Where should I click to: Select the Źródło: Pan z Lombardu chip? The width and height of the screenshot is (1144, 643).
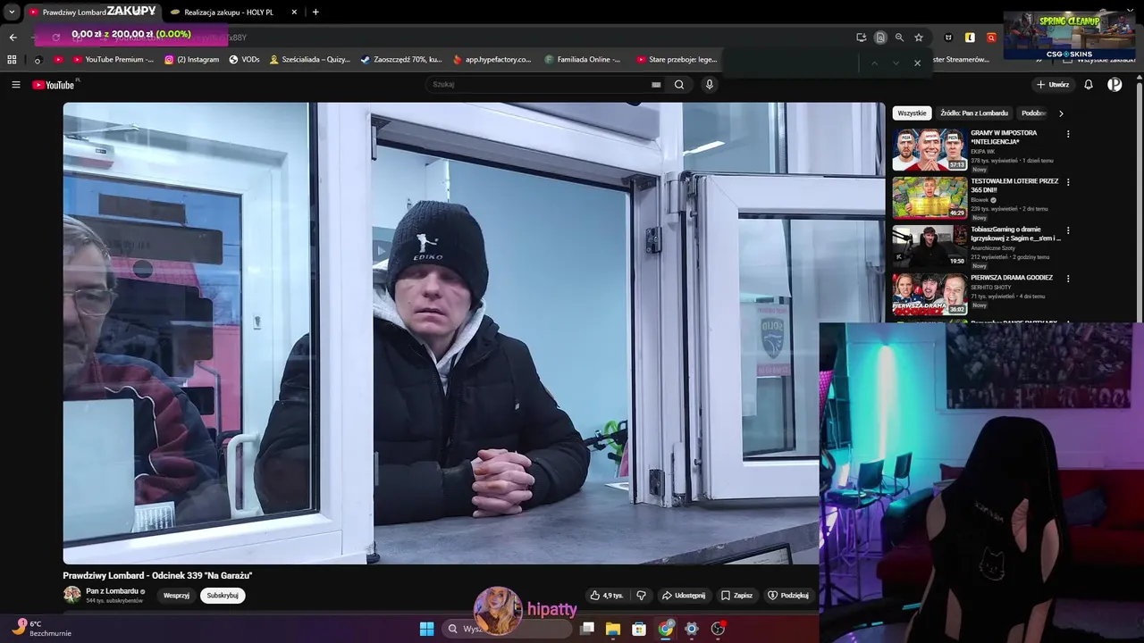(974, 113)
